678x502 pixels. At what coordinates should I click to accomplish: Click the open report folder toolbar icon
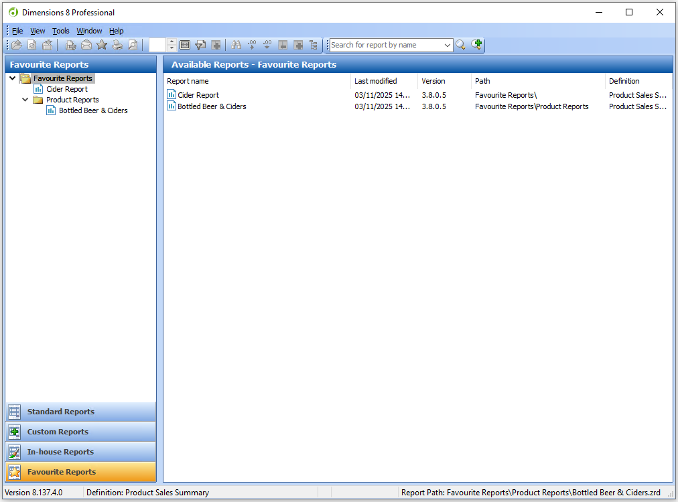[17, 45]
